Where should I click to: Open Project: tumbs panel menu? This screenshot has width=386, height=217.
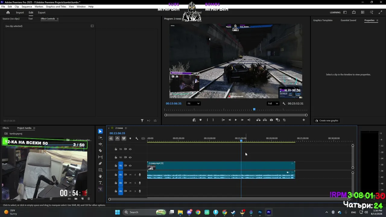click(34, 128)
